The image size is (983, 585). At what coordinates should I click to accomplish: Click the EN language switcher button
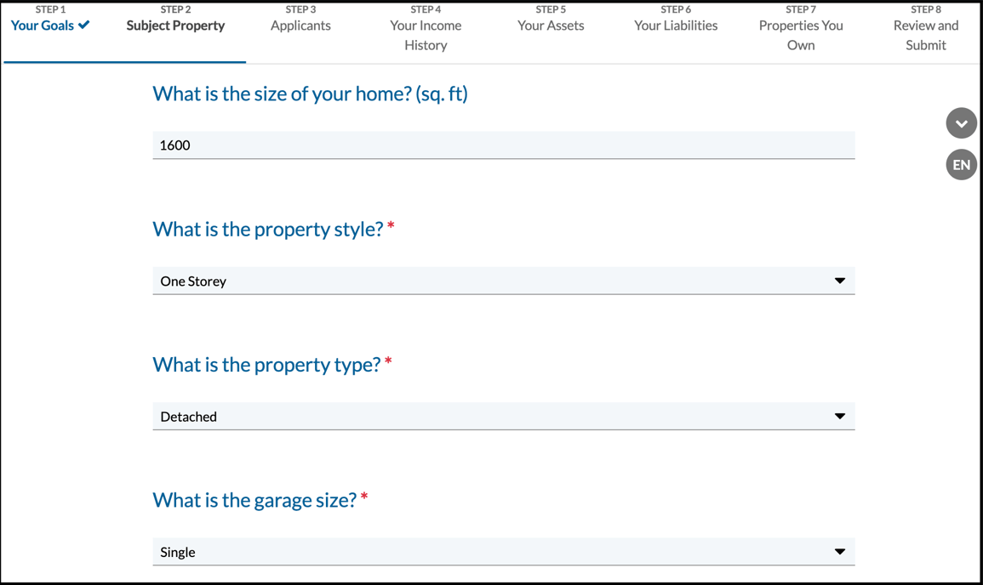click(x=961, y=165)
